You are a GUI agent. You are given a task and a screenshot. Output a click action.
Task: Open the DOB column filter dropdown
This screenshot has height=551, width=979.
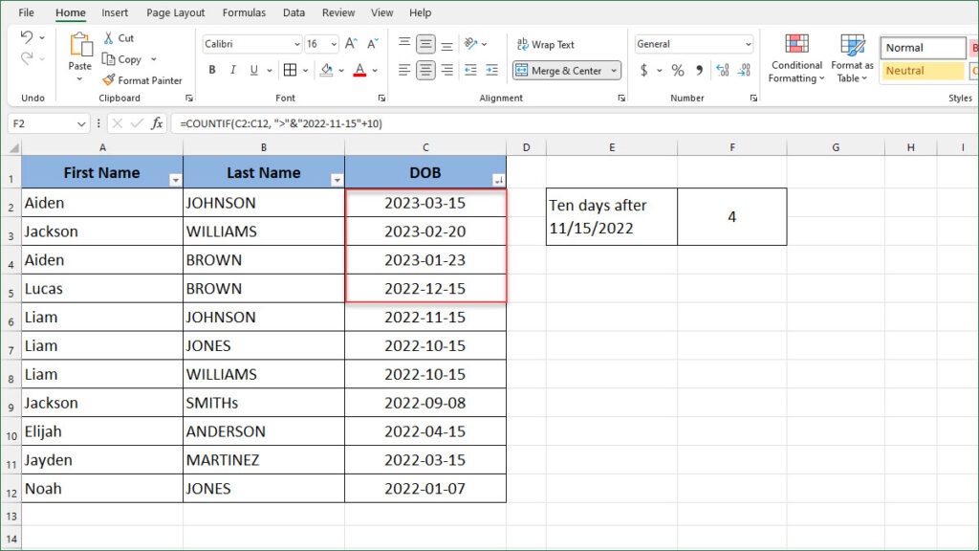498,180
